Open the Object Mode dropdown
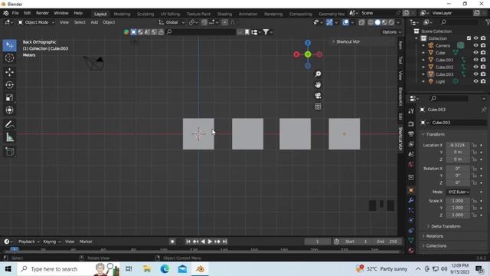The width and height of the screenshot is (490, 276). [x=36, y=22]
